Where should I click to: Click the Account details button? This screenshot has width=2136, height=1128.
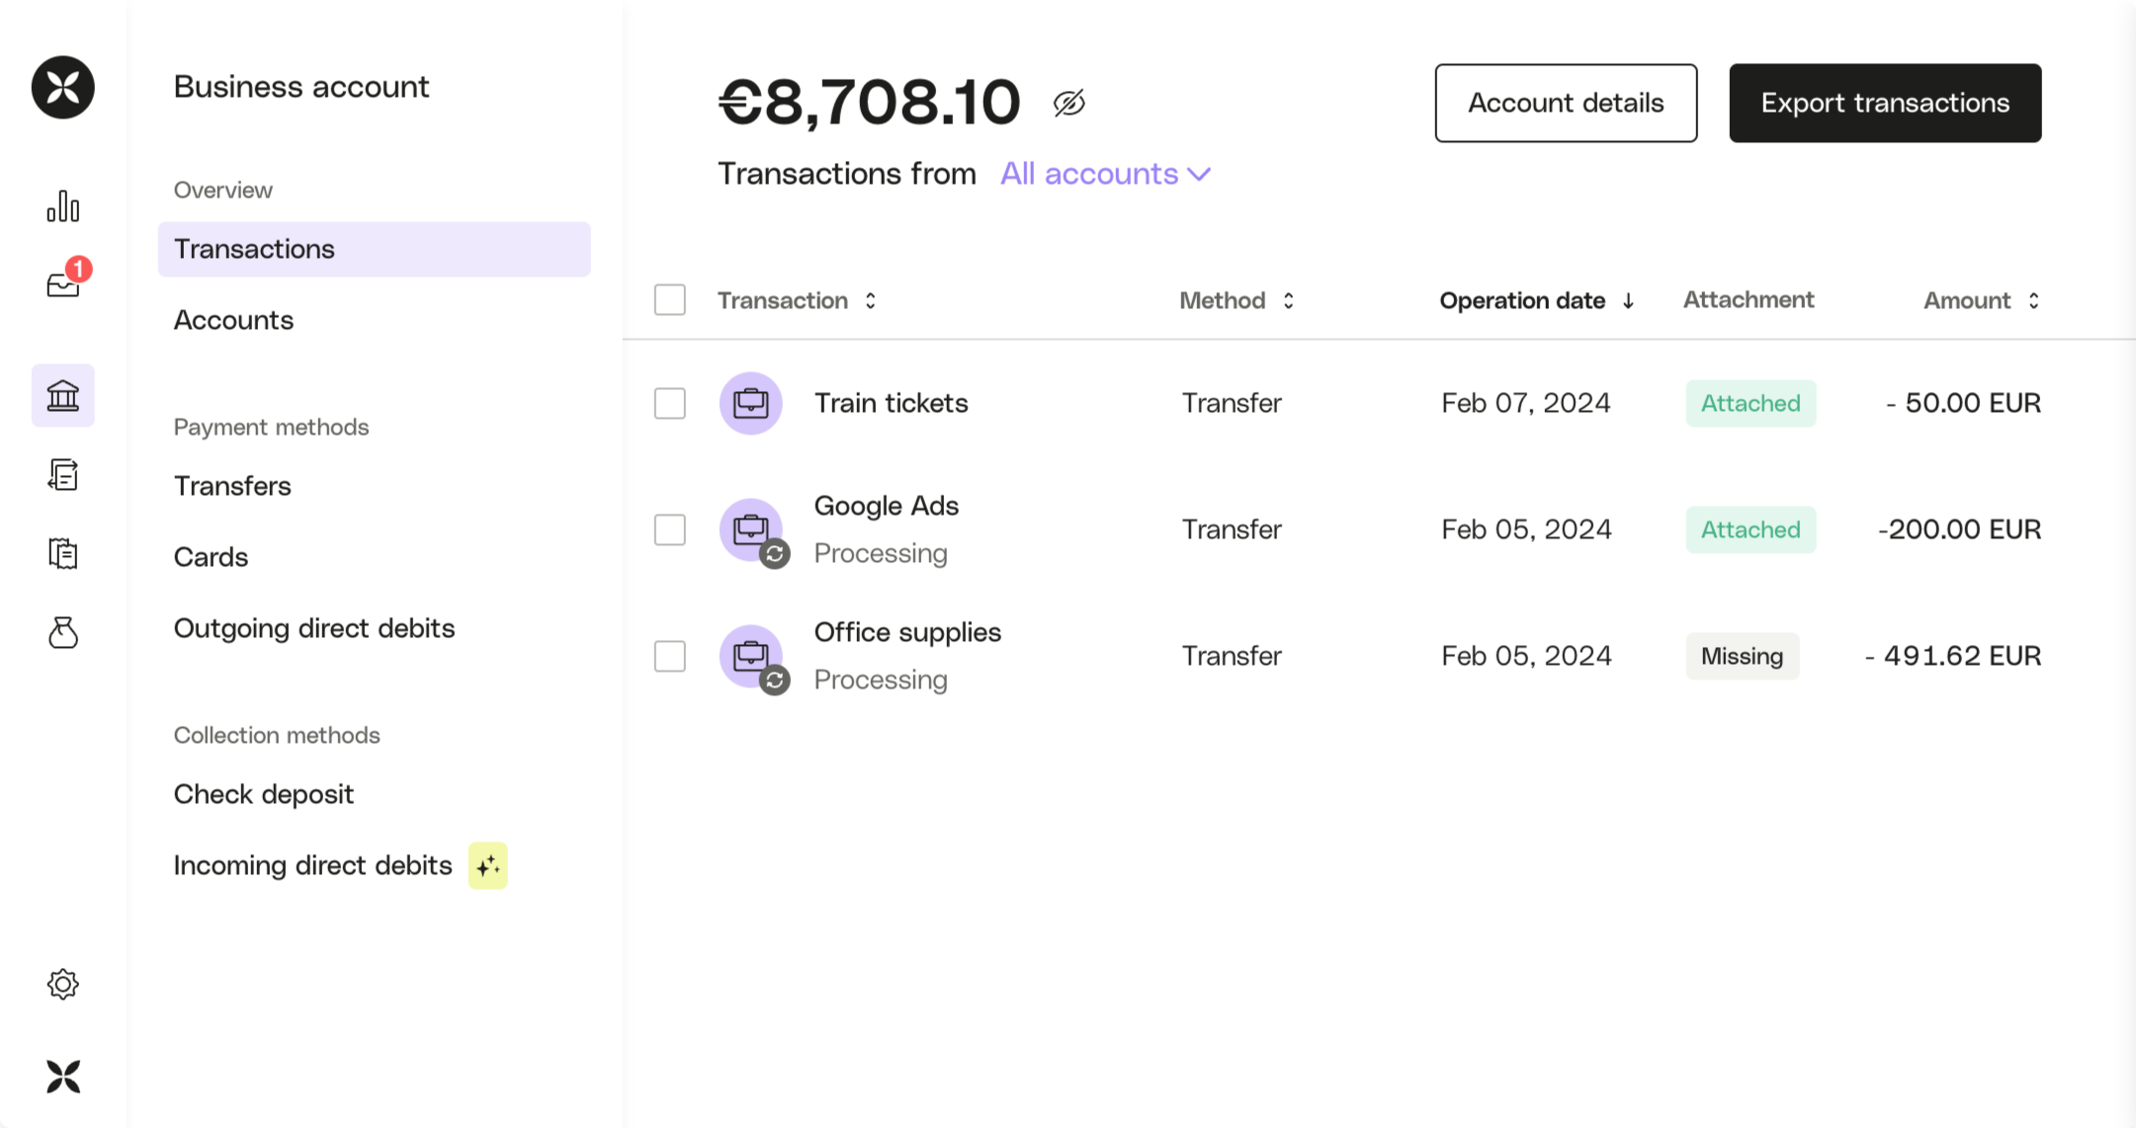click(x=1566, y=103)
